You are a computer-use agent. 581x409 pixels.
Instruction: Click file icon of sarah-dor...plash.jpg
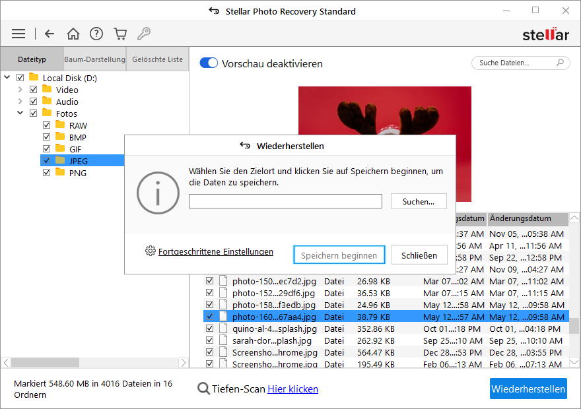[223, 340]
